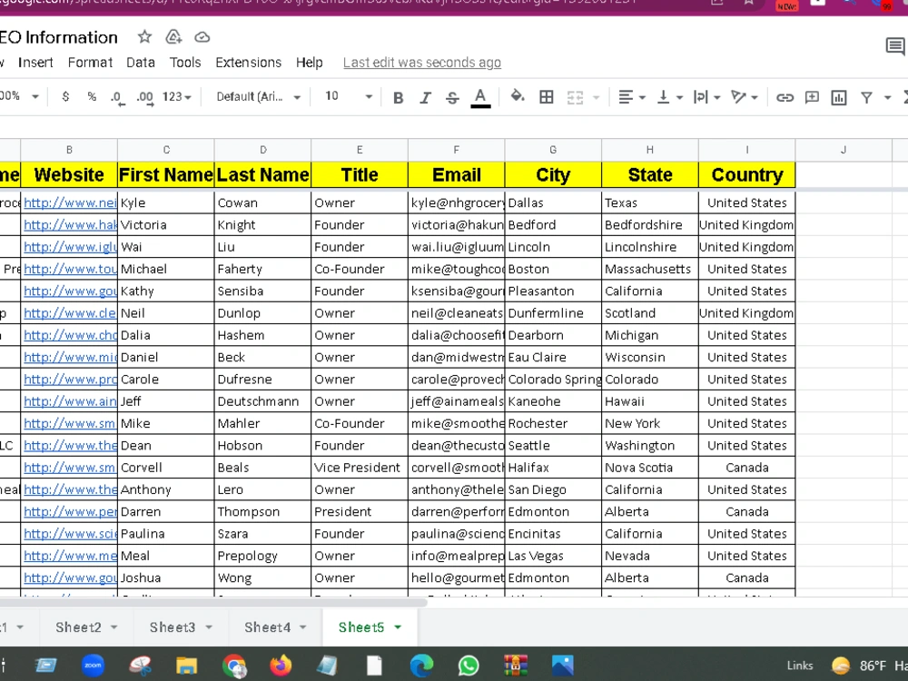Open File Explorer from the taskbar
908x681 pixels.
click(x=186, y=666)
